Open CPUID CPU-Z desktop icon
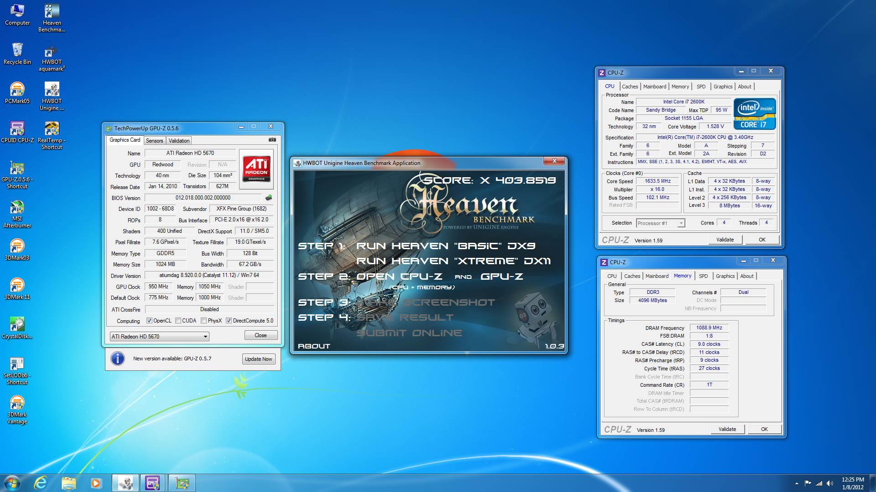The image size is (876, 492). tap(17, 132)
